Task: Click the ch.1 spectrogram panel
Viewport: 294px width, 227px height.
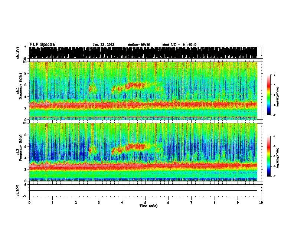Action: 143,91
